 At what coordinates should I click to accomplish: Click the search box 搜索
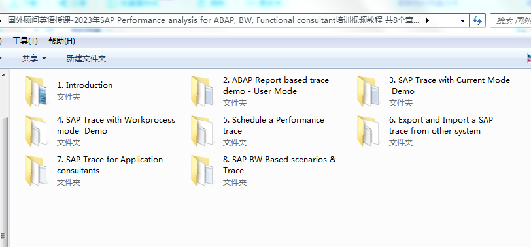click(511, 21)
